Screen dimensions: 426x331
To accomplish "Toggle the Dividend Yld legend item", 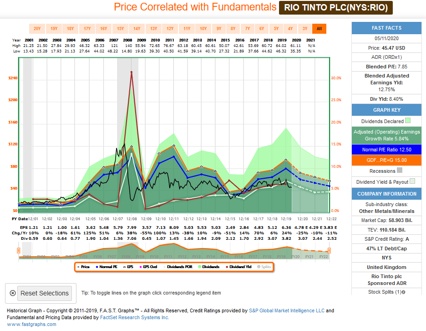I will (x=239, y=267).
